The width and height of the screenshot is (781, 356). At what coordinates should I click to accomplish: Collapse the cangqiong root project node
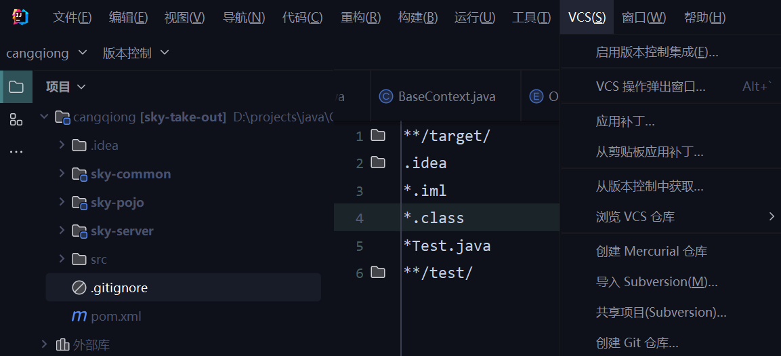pos(45,117)
